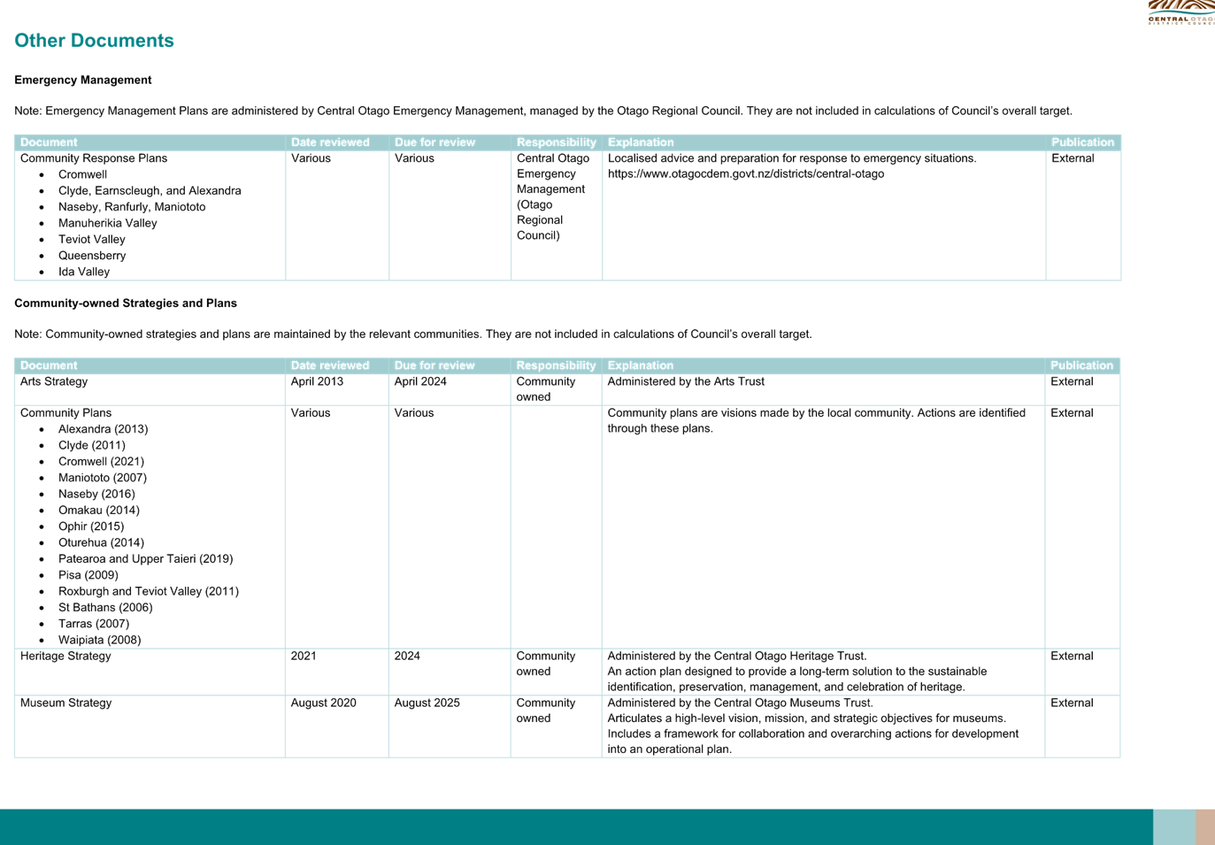
Task: Click the "Oturehua (2014)" community plan
Action: (101, 542)
